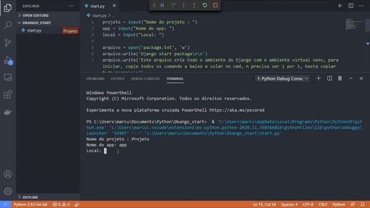Open Run and Debug view

coord(8,60)
